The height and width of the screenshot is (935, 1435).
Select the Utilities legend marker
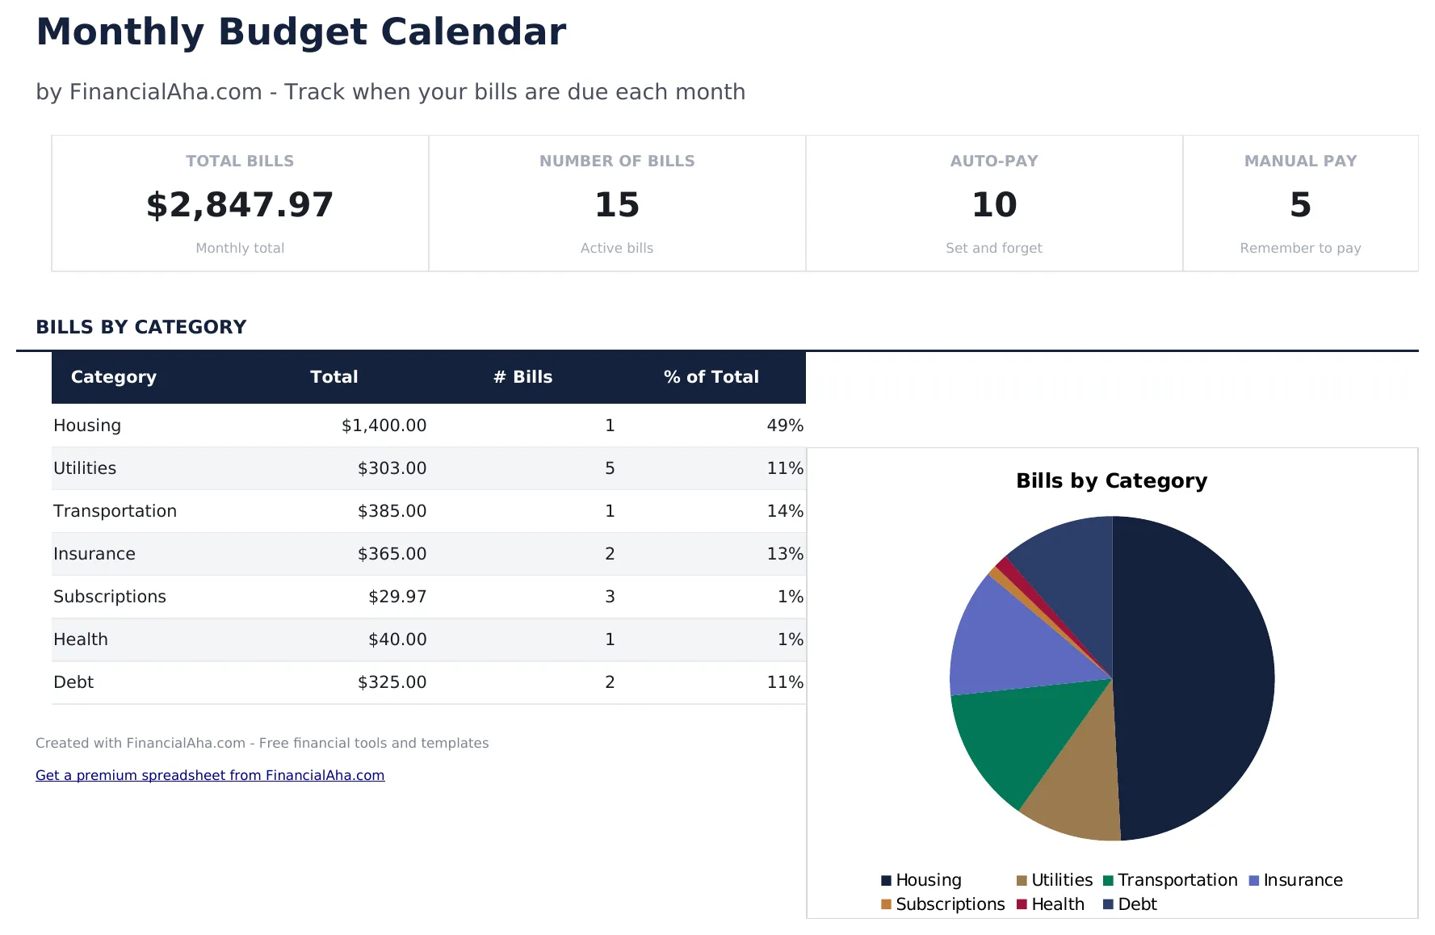coord(1022,879)
